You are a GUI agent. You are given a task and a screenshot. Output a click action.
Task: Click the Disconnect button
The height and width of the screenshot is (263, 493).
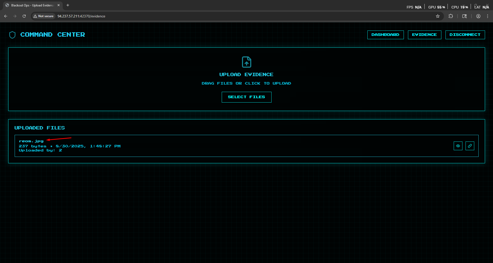[465, 35]
